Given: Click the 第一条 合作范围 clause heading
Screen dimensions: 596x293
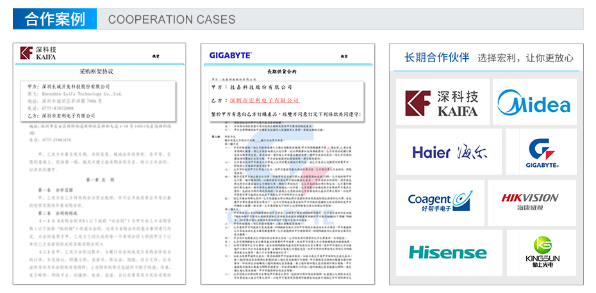Looking at the screenshot, I should coord(54,189).
